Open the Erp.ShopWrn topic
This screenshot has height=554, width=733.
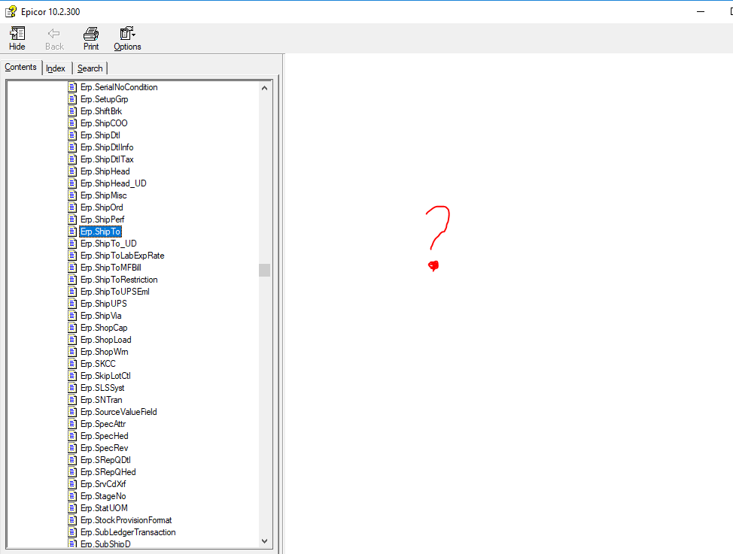click(x=105, y=352)
